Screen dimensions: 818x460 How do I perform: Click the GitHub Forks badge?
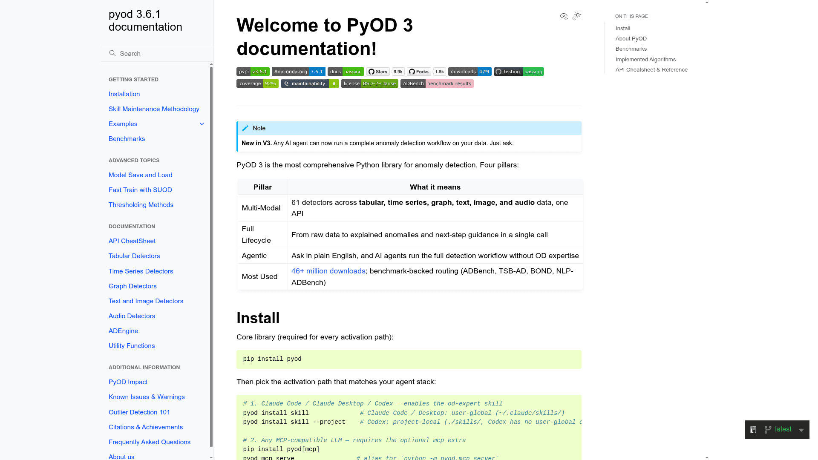(x=419, y=72)
